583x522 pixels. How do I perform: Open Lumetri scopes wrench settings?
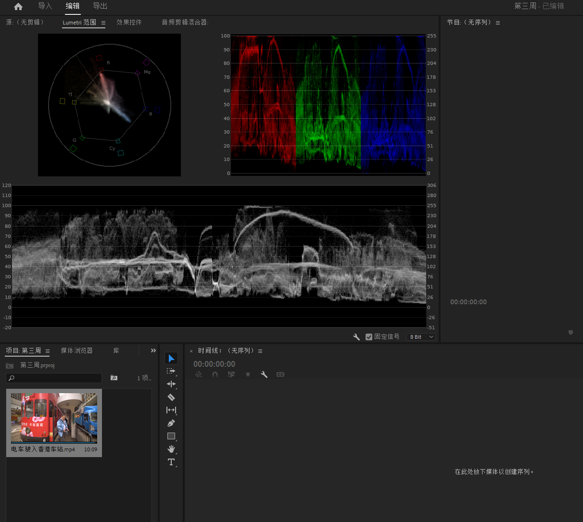tap(356, 337)
